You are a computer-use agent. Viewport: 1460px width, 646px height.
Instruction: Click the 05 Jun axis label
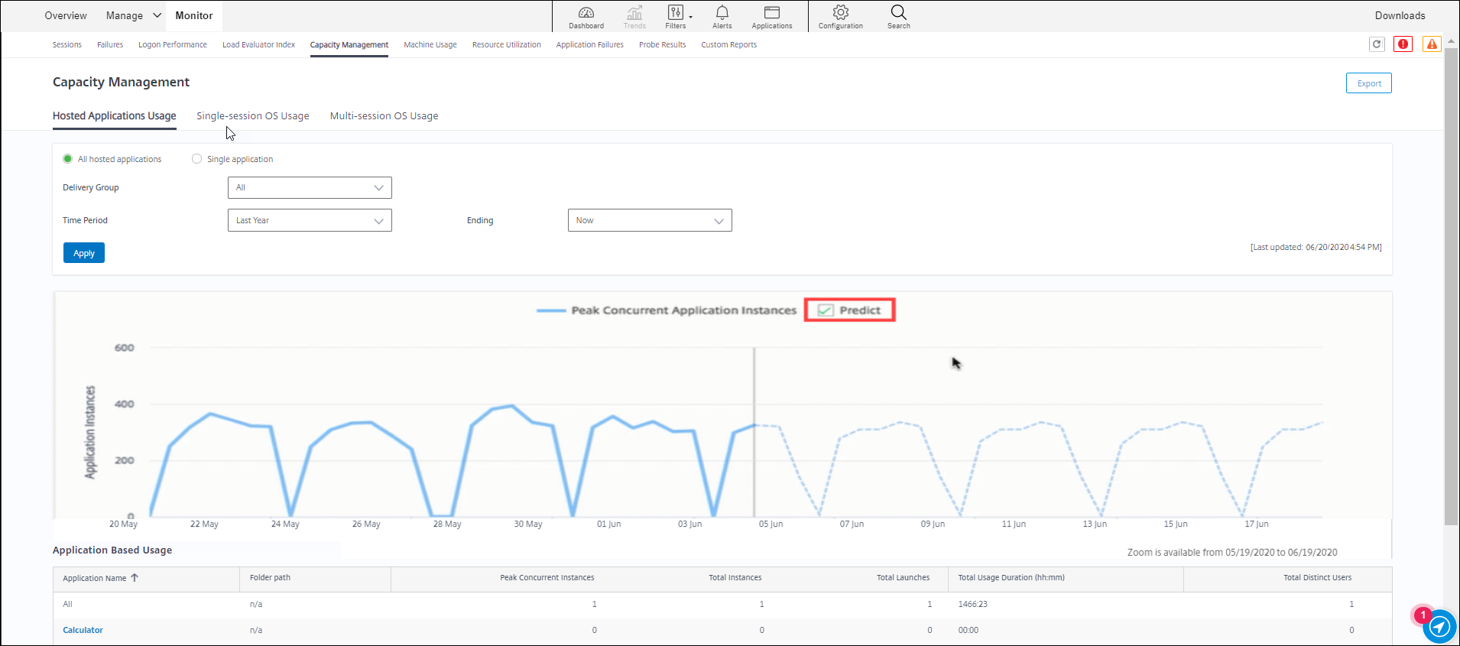tap(771, 524)
